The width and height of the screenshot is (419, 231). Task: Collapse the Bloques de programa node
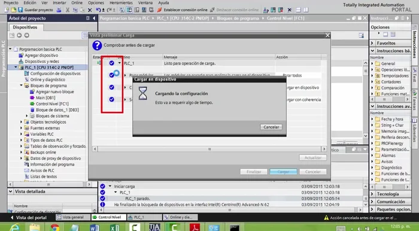click(22, 86)
